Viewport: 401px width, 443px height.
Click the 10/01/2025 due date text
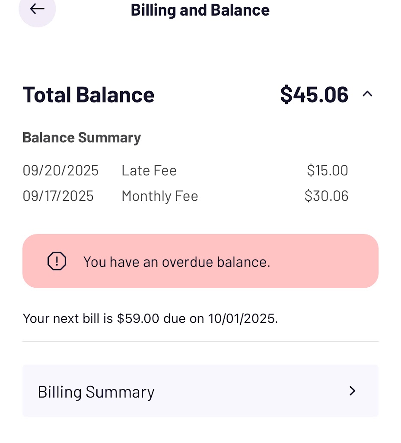tap(242, 319)
